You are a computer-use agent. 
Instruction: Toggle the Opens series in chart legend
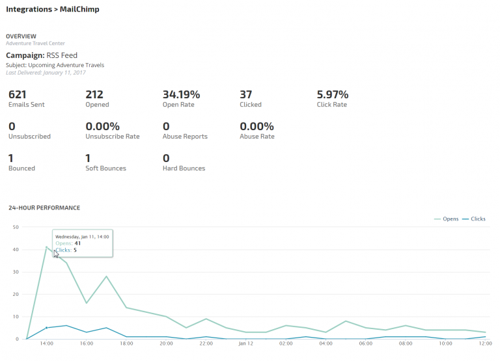446,219
